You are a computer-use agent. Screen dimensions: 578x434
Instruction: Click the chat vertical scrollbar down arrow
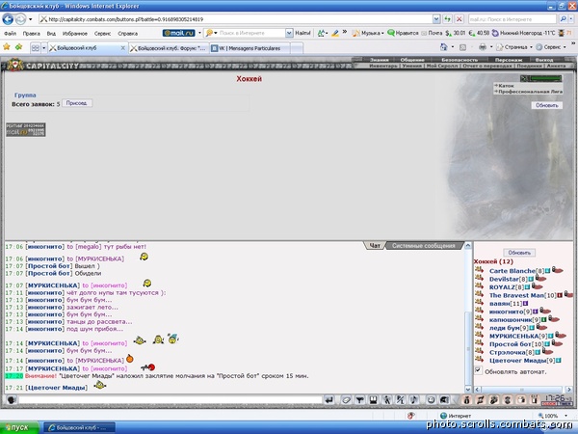coord(468,389)
